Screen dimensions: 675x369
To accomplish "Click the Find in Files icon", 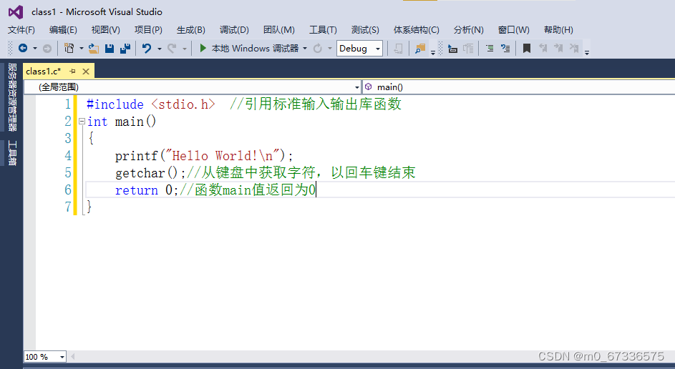I will click(x=420, y=49).
